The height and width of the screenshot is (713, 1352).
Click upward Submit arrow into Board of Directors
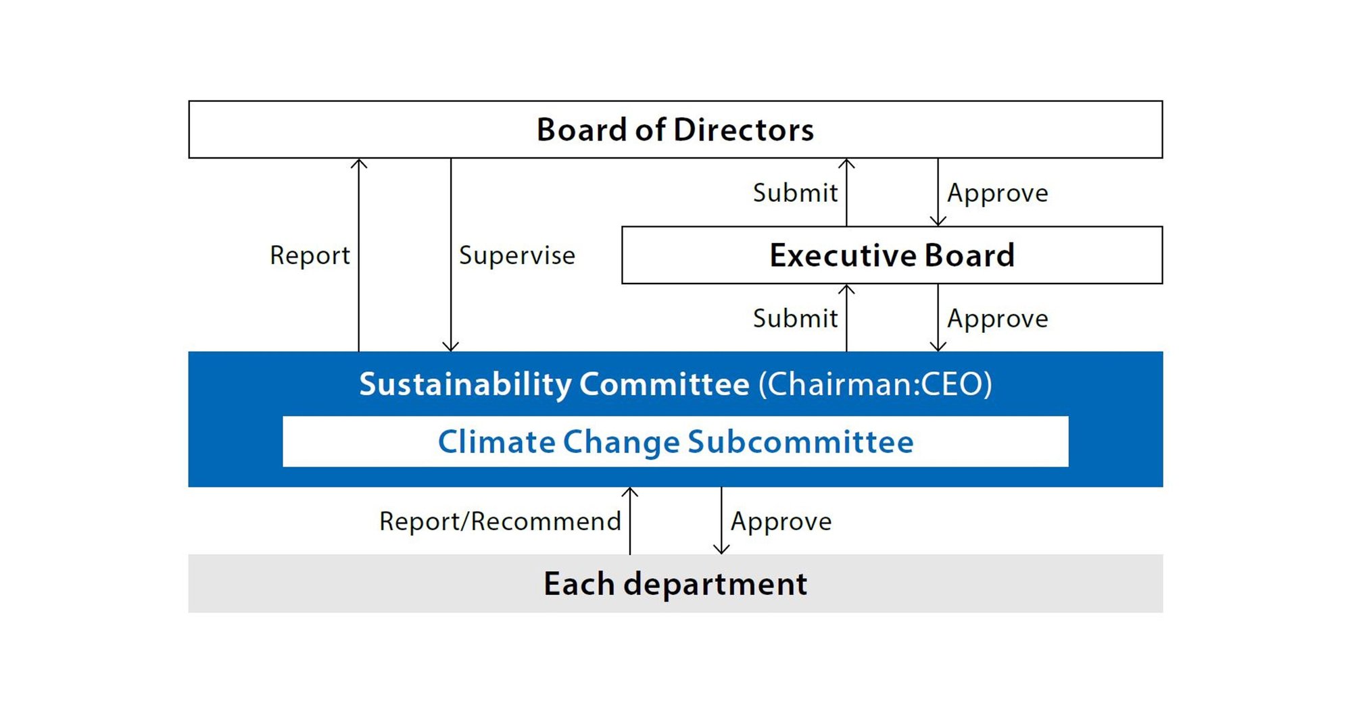coord(846,192)
